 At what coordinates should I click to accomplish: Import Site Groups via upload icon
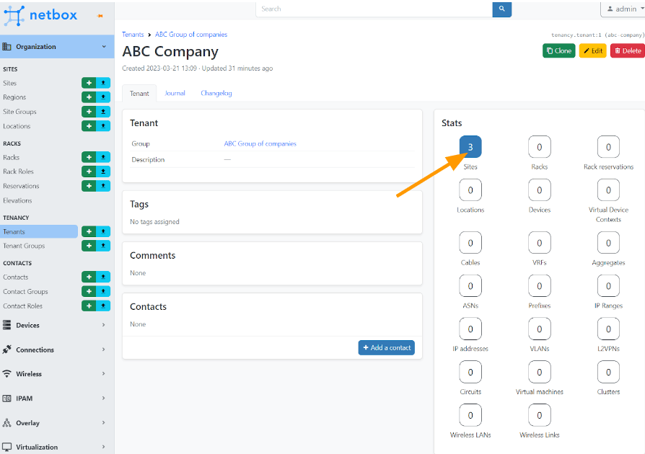coord(103,112)
